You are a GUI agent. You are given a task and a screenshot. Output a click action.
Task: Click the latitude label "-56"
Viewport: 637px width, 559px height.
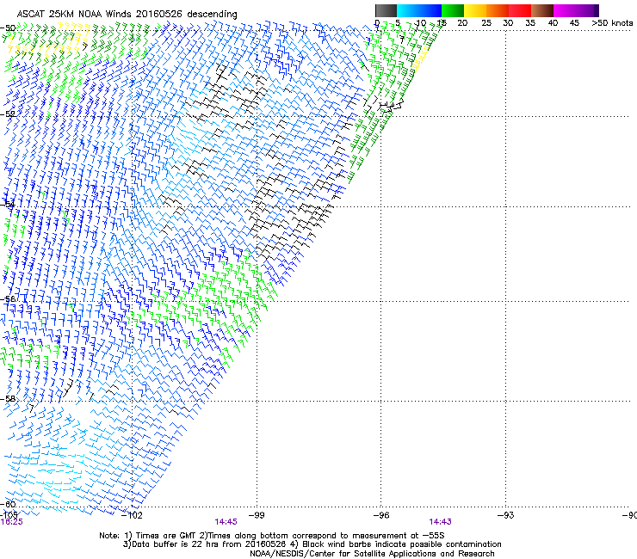[x=8, y=299]
